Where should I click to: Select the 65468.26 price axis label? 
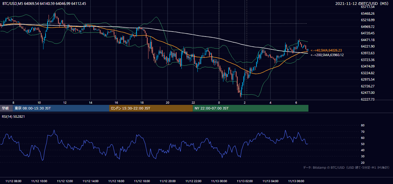pyautogui.click(x=367, y=13)
